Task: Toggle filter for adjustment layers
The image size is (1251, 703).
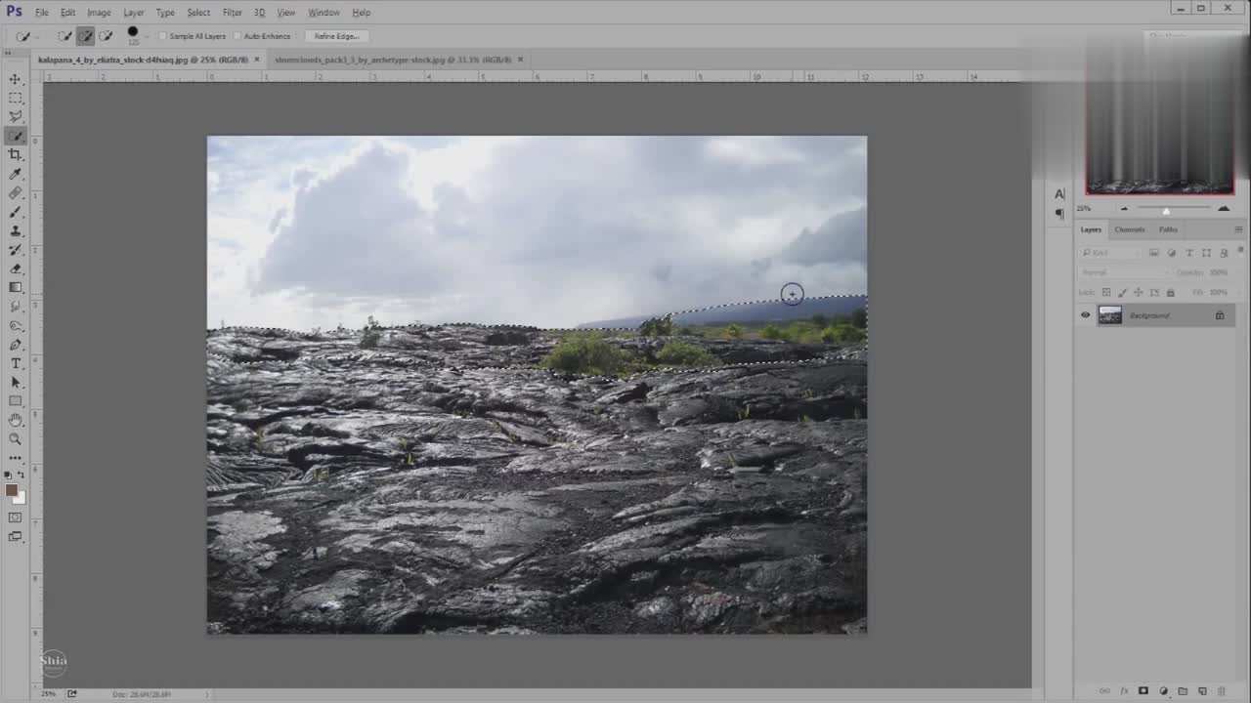Action: pyautogui.click(x=1172, y=253)
